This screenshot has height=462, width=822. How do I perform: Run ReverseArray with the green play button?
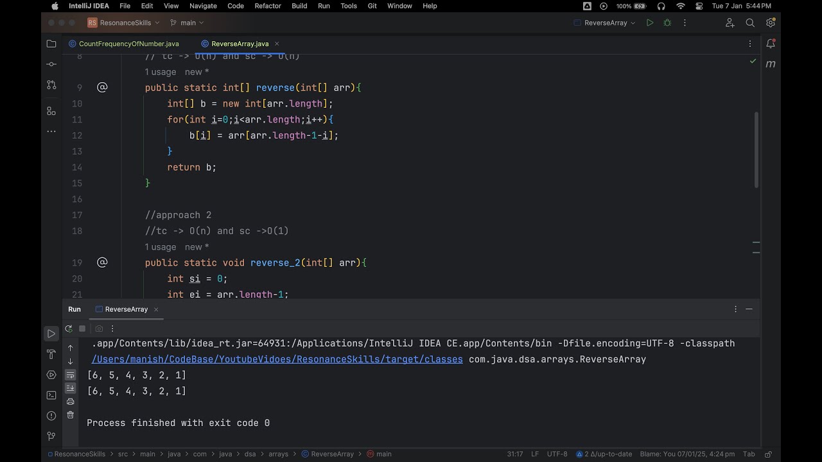[x=650, y=22]
